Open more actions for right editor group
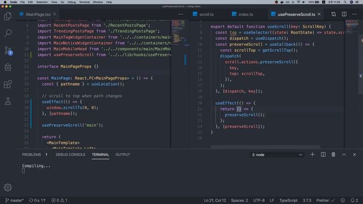The width and height of the screenshot is (363, 204). coord(354,14)
